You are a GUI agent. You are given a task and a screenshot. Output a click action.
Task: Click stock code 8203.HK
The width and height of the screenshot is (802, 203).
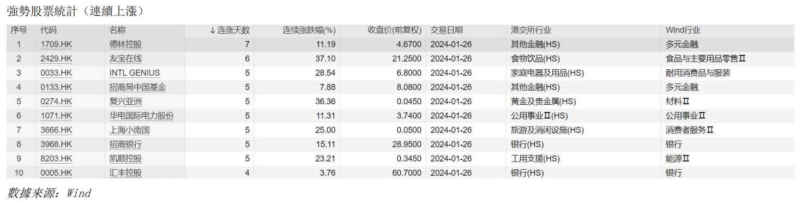click(56, 158)
